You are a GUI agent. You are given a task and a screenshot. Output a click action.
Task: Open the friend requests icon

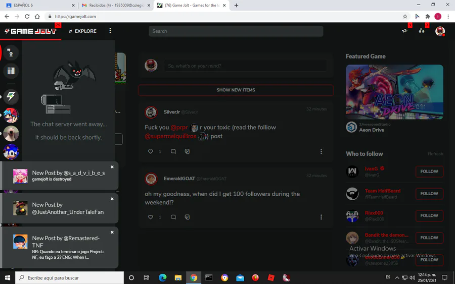click(422, 31)
